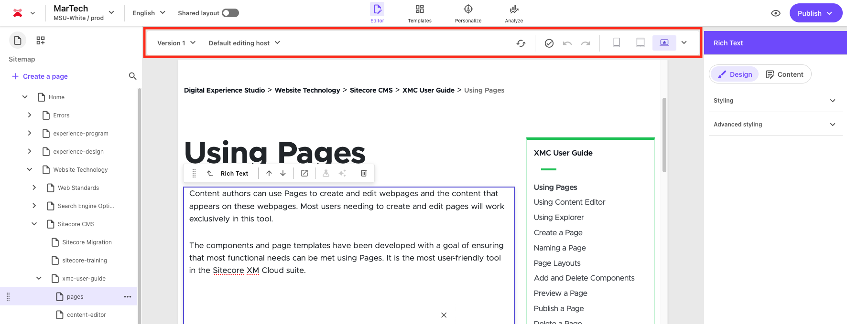Collapse the Website Technology node
The width and height of the screenshot is (847, 324).
pos(30,169)
